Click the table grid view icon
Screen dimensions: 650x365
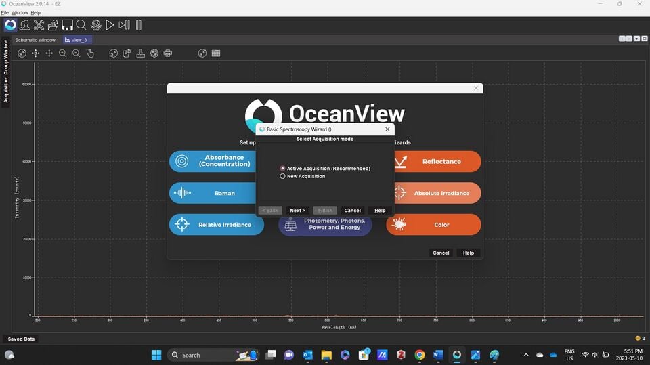coord(216,53)
